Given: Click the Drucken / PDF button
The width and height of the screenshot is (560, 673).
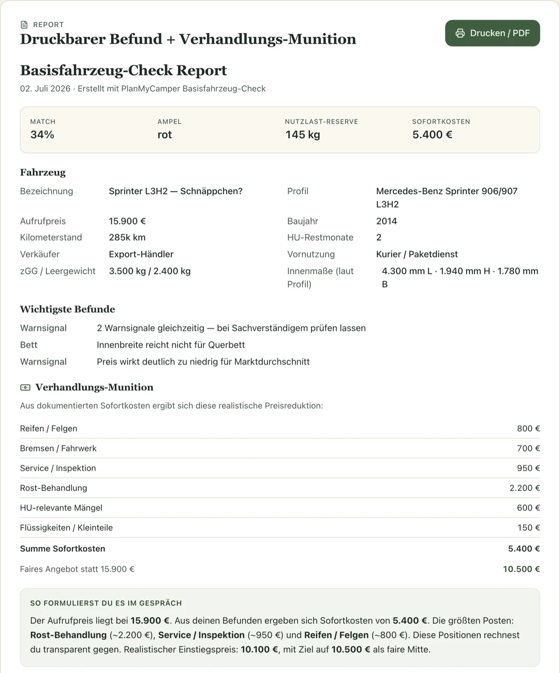Looking at the screenshot, I should 492,33.
